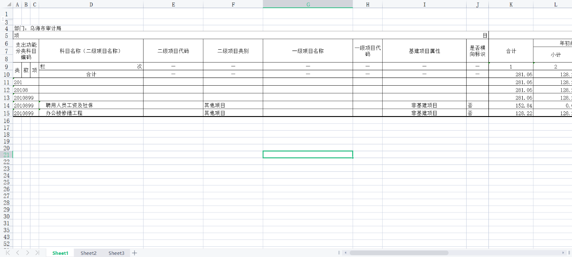Add a new sheet with the plus icon
The image size is (572, 257).
coord(135,253)
